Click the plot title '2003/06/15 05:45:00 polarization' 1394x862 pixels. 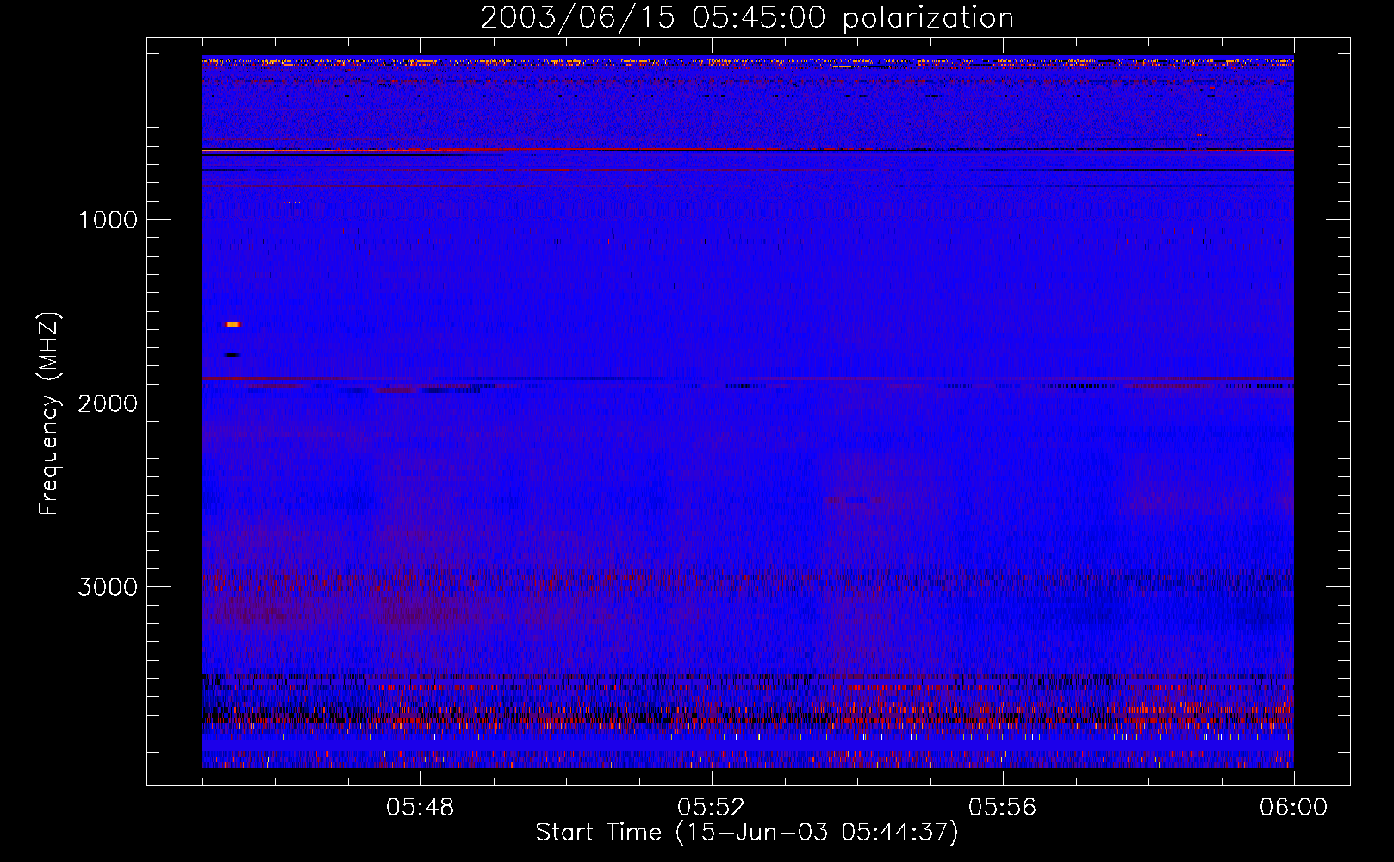(x=747, y=18)
